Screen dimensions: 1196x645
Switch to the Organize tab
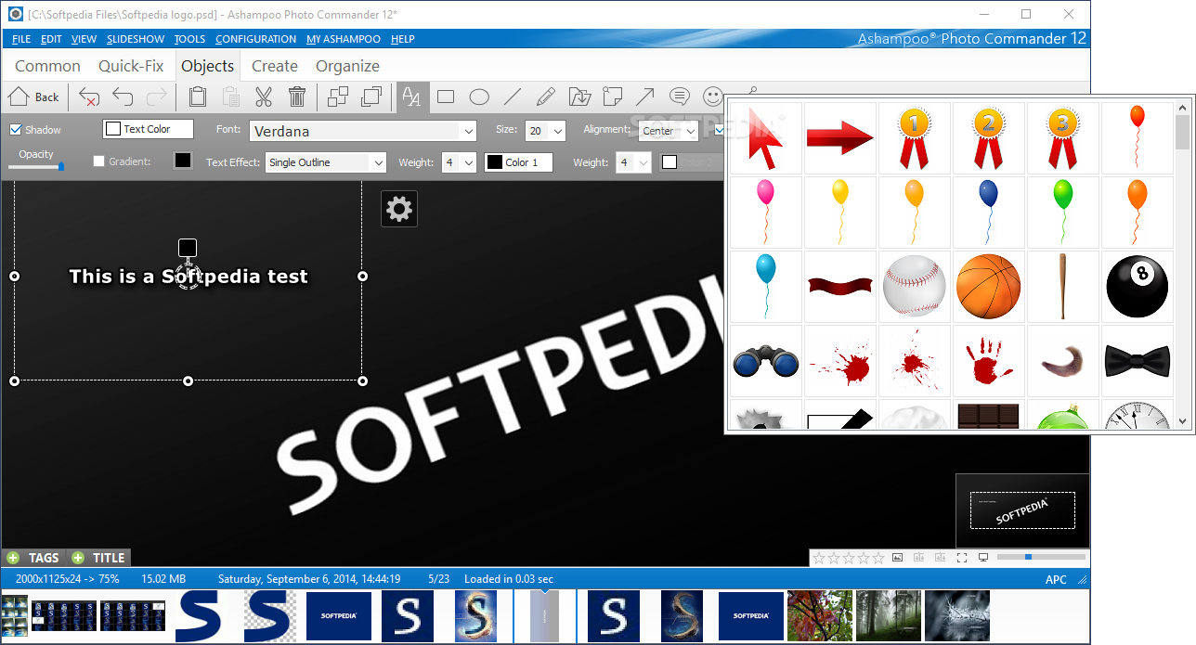(x=347, y=66)
